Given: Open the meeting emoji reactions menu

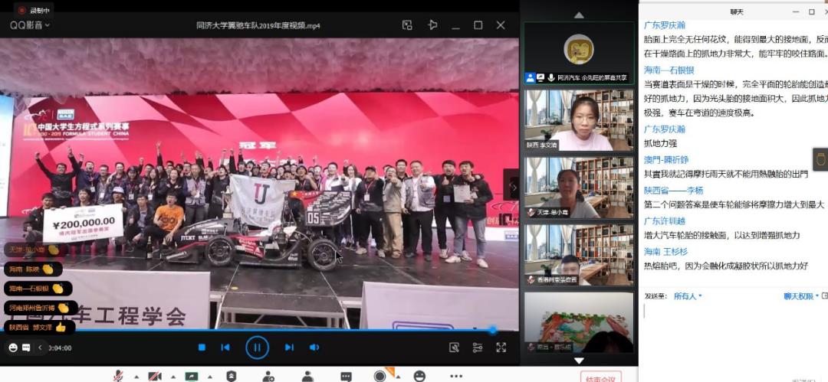Looking at the screenshot, I should click(x=419, y=376).
